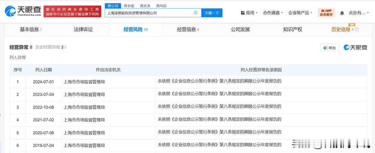Select the 查公司 search tab

113,6
